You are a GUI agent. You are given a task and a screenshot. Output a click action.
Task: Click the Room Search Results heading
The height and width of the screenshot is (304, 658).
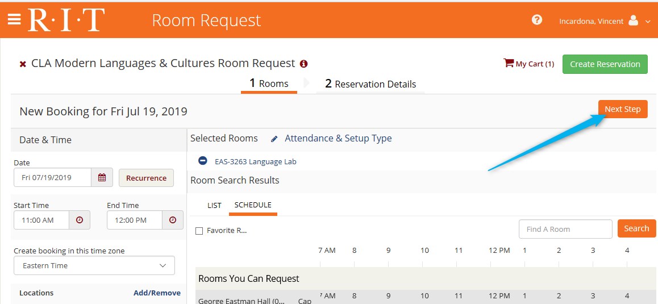pos(235,180)
